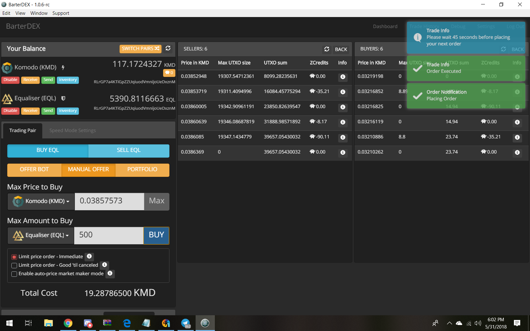Click Receive for Komodo (KMD)
This screenshot has width=530, height=331.
(30, 80)
